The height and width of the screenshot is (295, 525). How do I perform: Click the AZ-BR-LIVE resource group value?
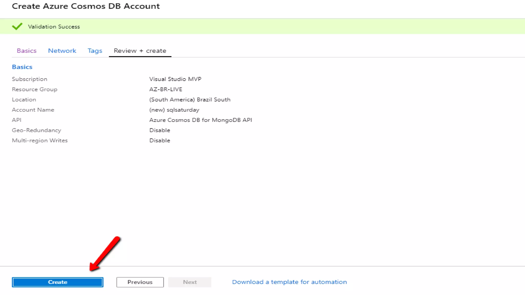click(166, 89)
